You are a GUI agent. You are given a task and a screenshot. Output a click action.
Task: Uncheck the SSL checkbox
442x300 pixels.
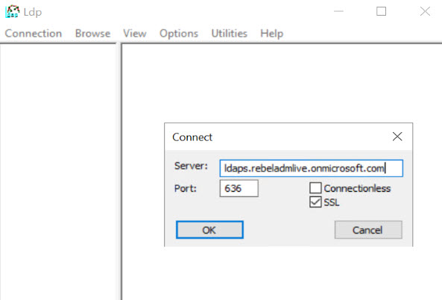click(x=315, y=202)
